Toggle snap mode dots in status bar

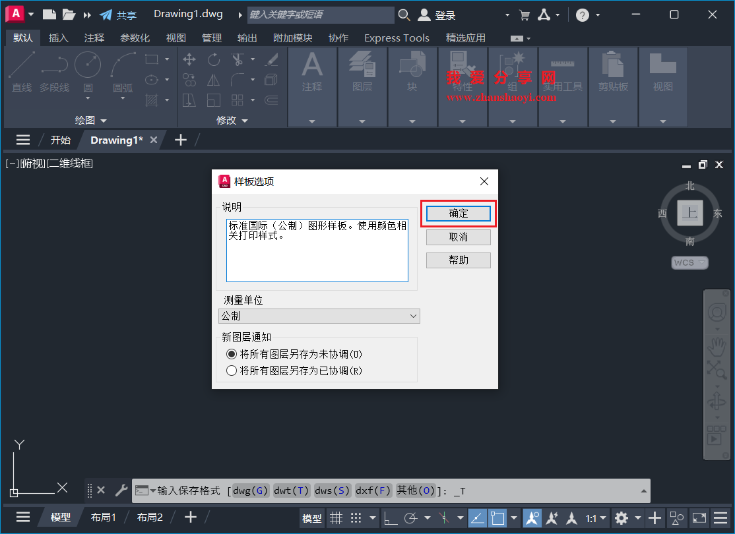click(356, 518)
